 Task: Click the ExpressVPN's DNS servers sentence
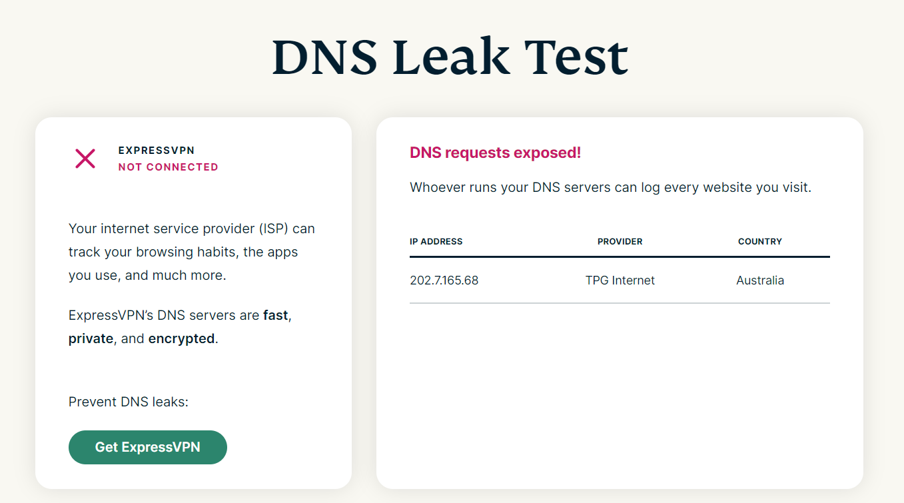[180, 326]
